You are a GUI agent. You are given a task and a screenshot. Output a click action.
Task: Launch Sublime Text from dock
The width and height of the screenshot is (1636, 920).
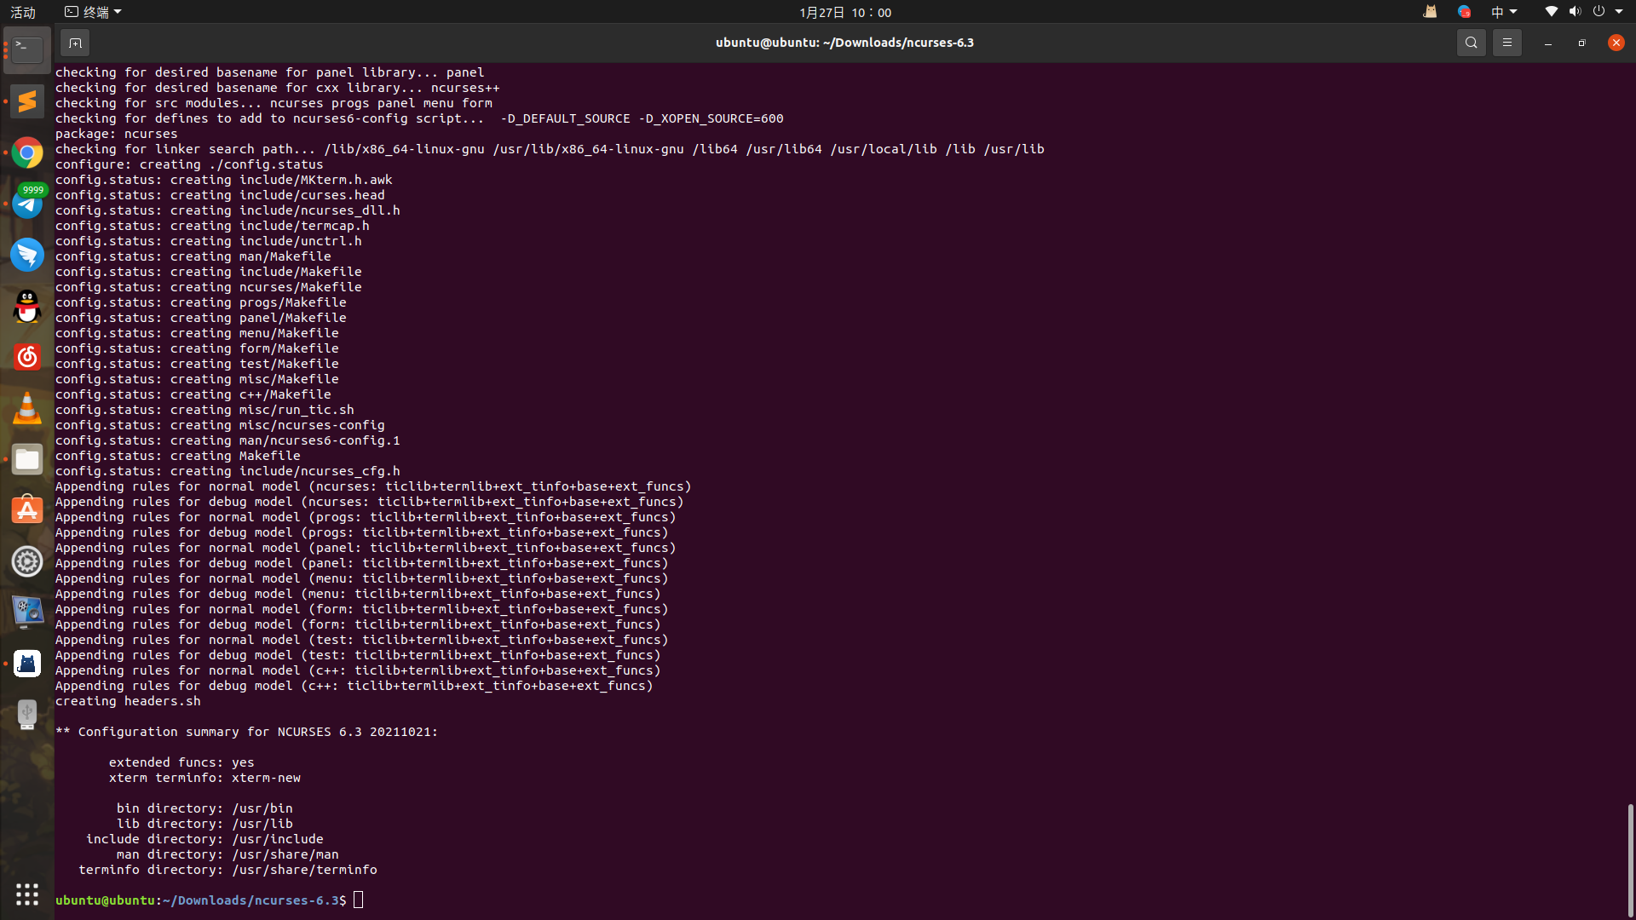[27, 101]
